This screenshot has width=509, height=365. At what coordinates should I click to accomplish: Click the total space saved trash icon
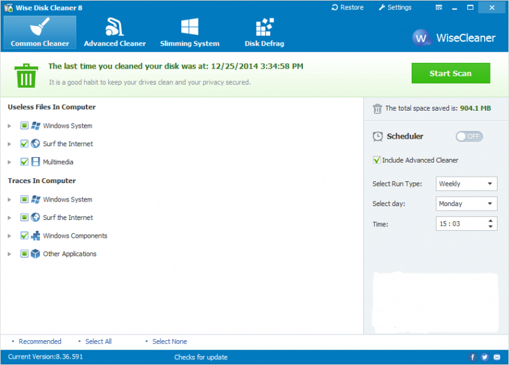point(377,109)
